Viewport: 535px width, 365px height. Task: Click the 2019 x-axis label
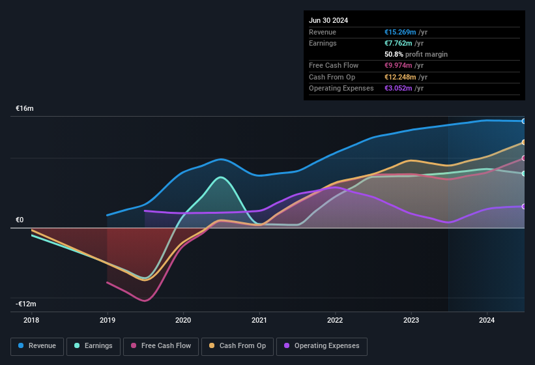[108, 320]
